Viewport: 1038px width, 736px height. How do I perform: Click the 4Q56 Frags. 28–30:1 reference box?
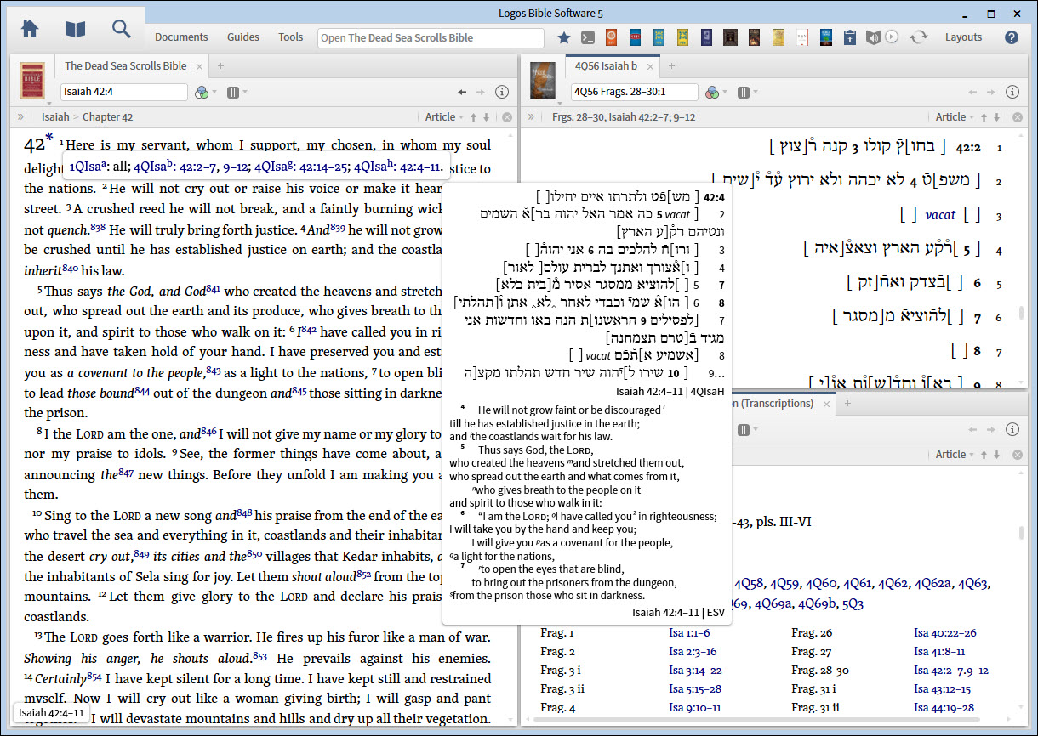point(634,92)
